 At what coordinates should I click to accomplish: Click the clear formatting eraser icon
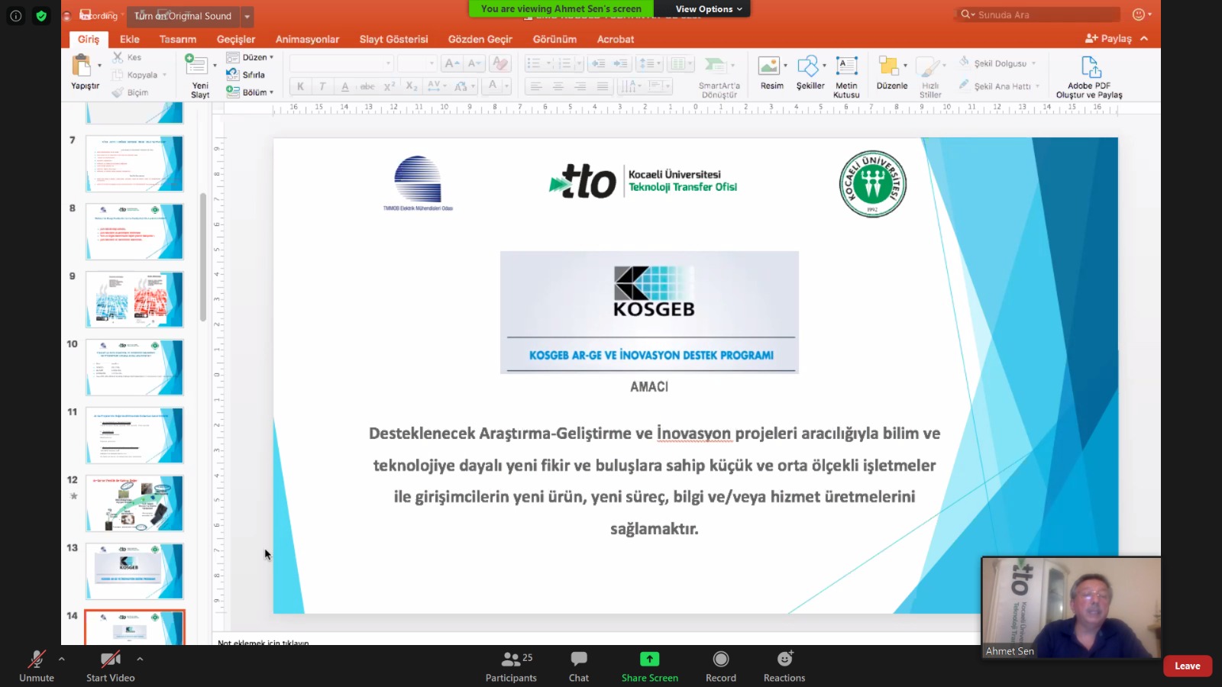[500, 63]
